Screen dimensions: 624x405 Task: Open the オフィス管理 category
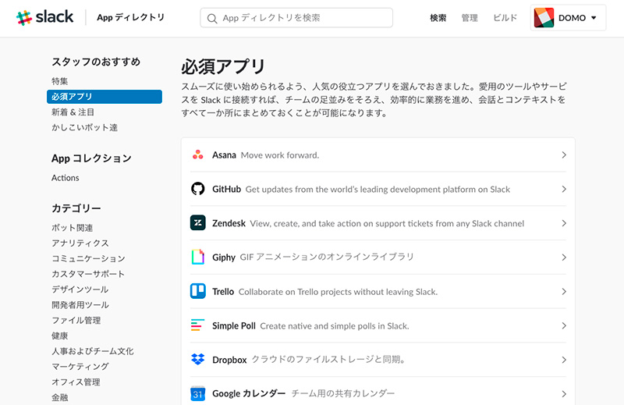76,382
